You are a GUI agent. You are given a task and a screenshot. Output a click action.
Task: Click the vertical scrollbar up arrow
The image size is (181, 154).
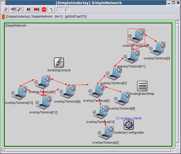pyautogui.click(x=177, y=22)
